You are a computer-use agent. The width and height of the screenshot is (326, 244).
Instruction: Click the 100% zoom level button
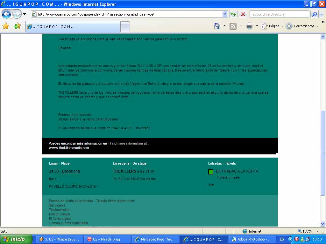[x=305, y=231]
